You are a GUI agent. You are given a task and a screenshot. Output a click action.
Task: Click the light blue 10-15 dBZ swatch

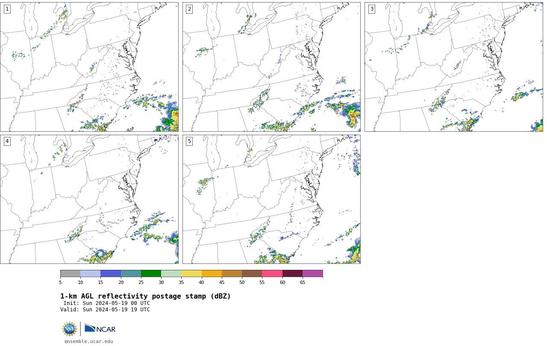[91, 274]
